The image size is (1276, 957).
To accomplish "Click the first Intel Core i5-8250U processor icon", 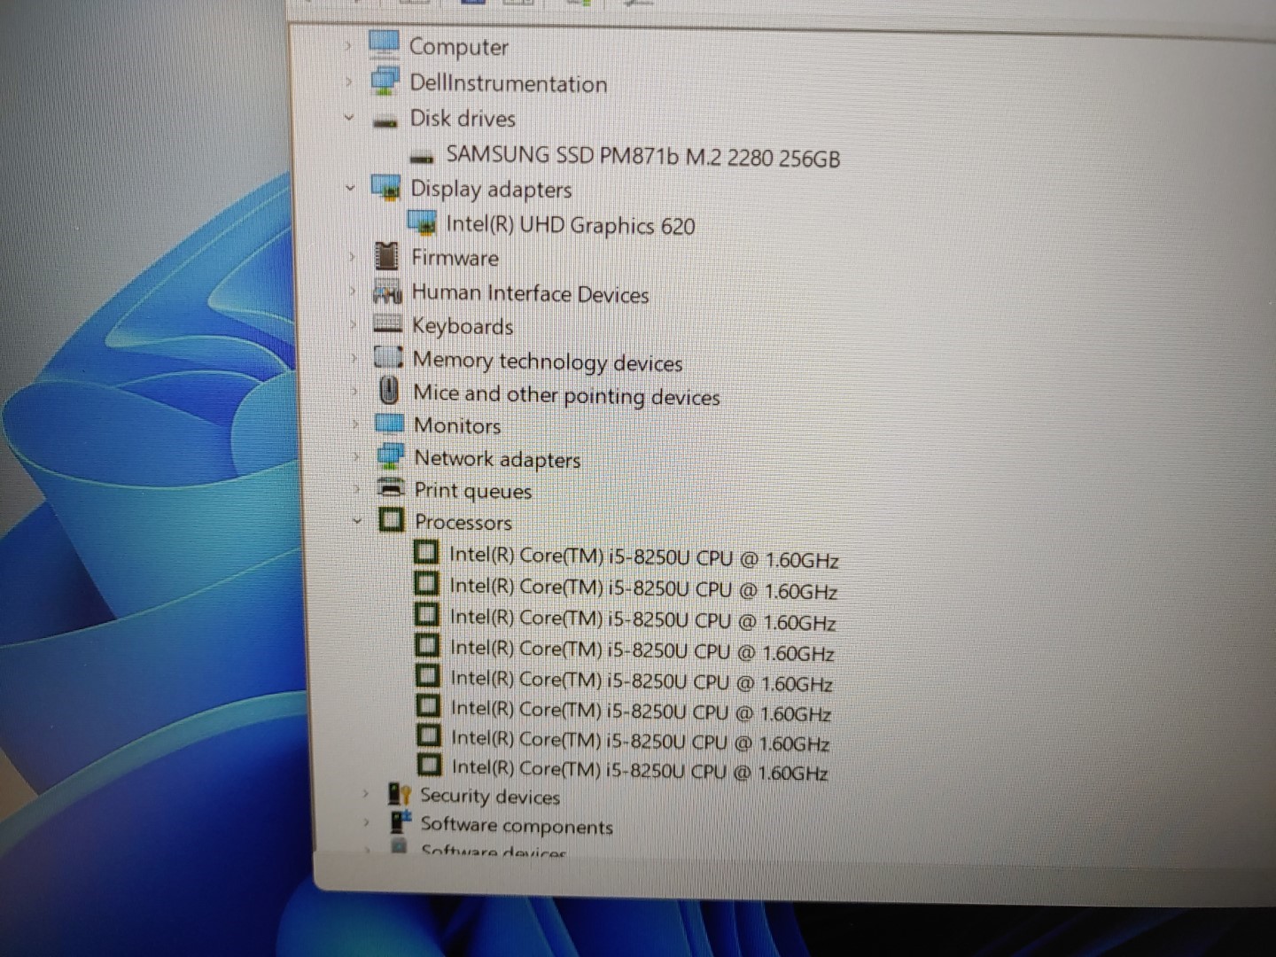I will [426, 553].
